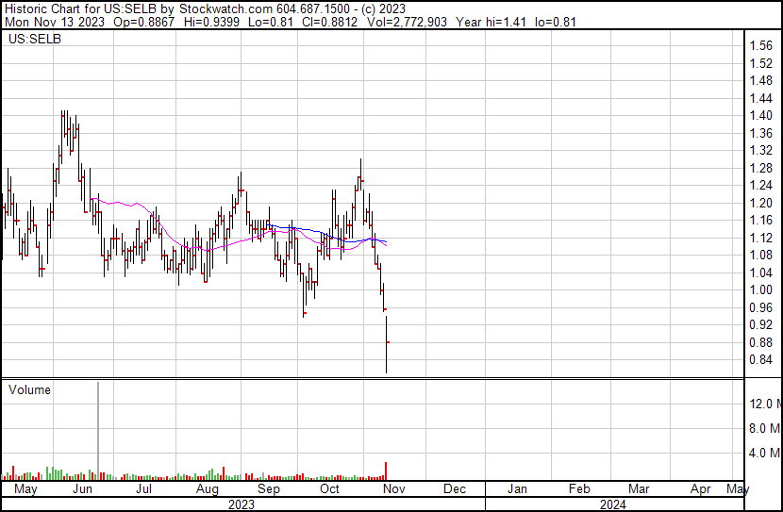Click the 0.84 price axis label
Image resolution: width=783 pixels, height=512 pixels.
coord(761,359)
